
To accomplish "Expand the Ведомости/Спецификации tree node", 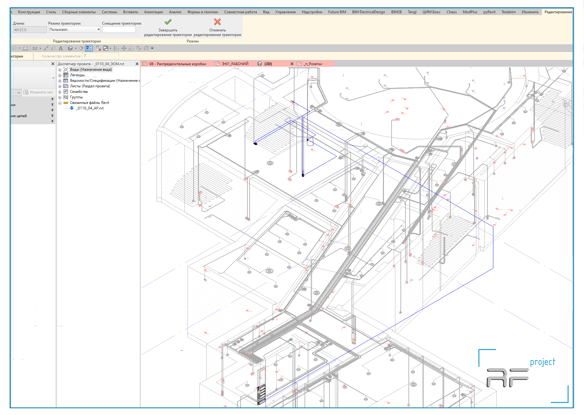I will [60, 81].
